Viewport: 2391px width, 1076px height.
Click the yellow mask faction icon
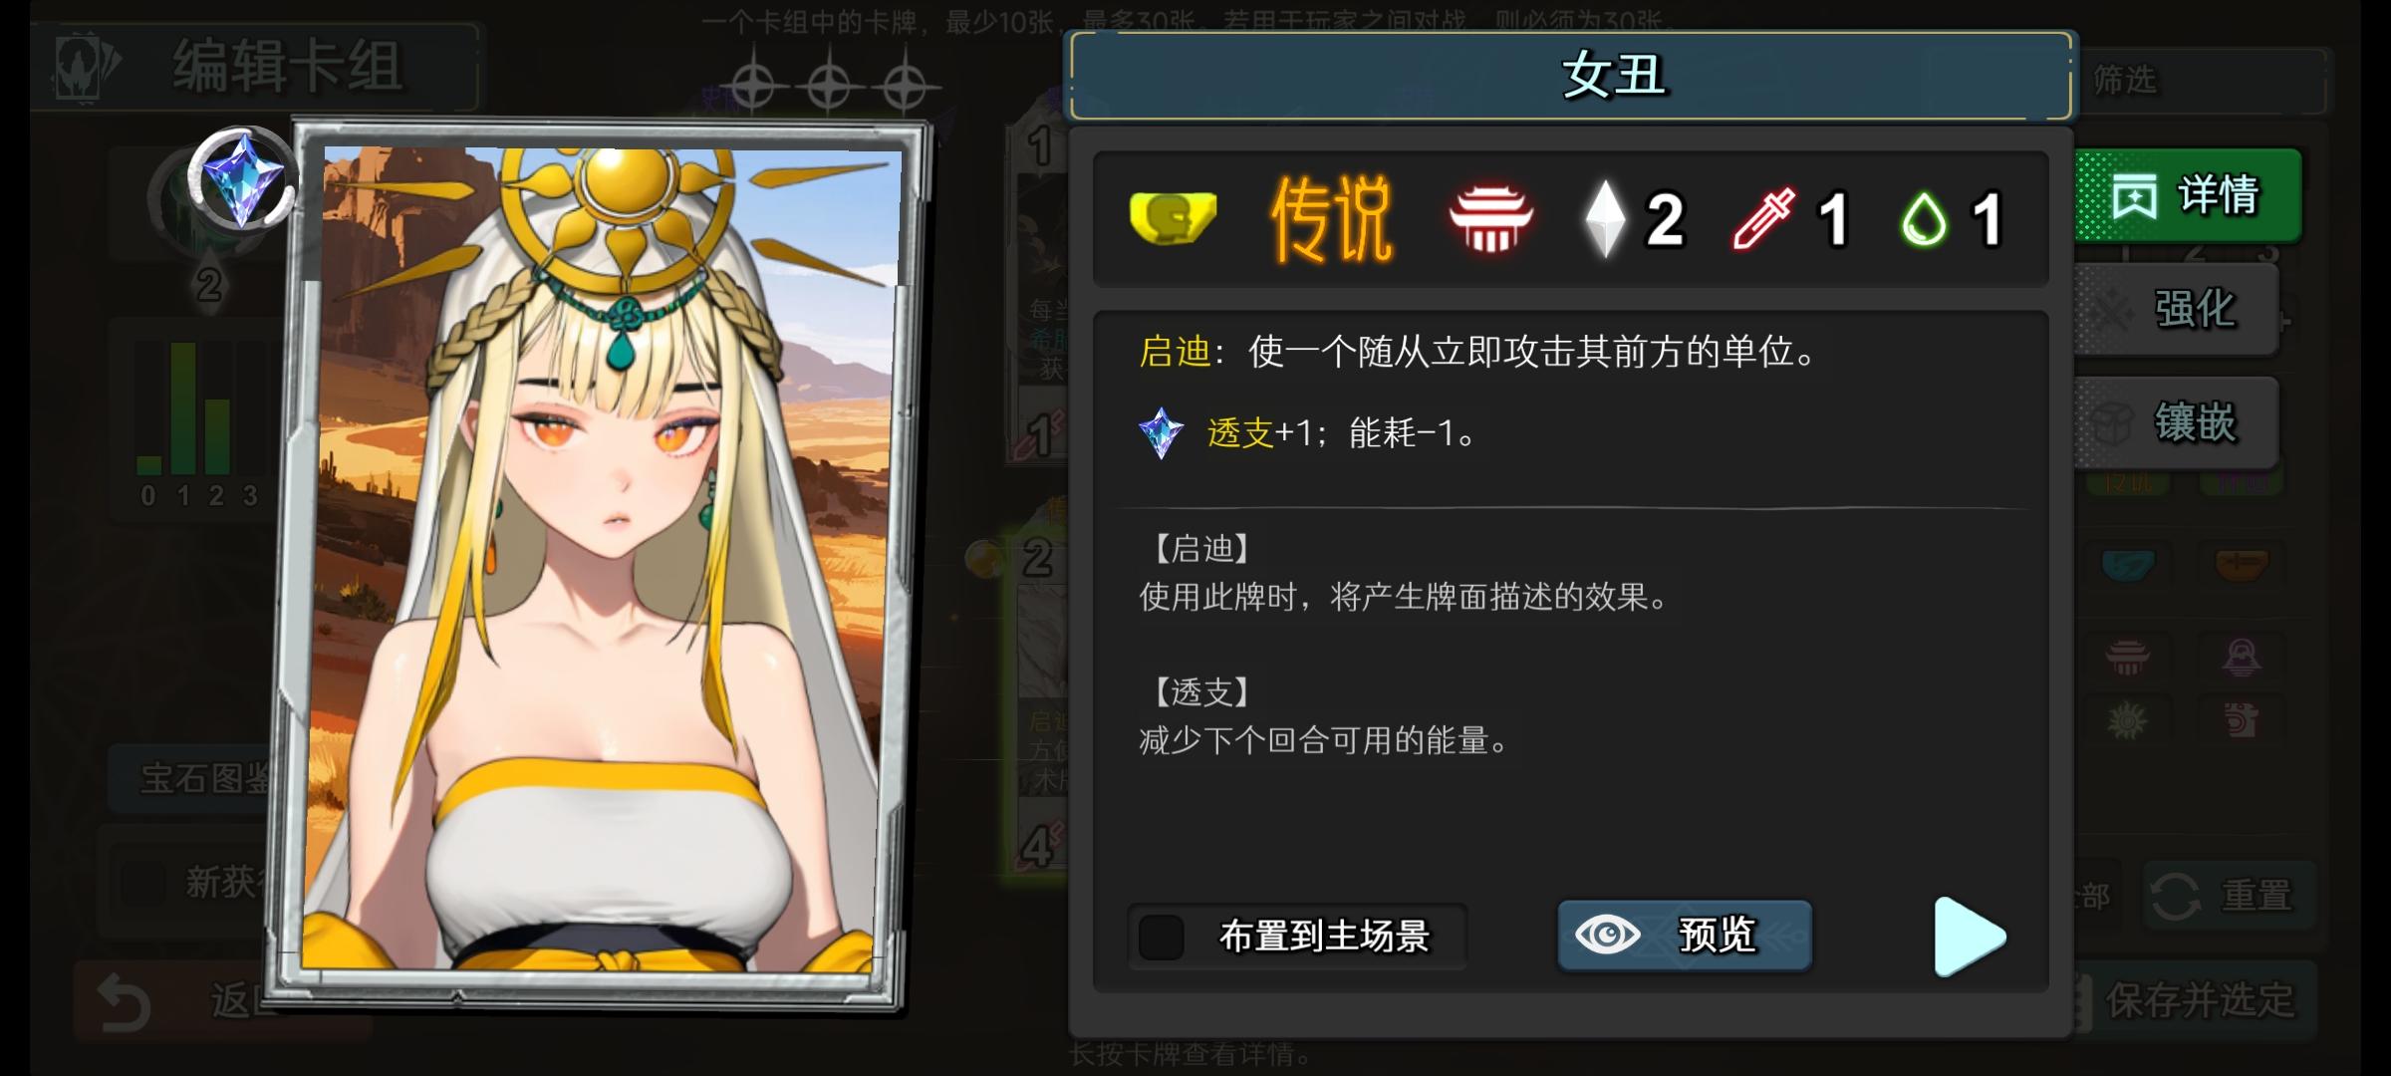coord(1173,218)
